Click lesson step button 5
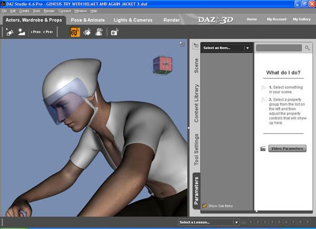 point(279,222)
